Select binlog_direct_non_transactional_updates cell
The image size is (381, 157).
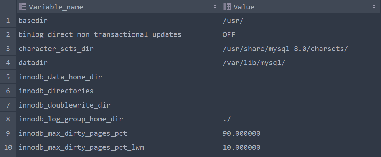(100, 35)
